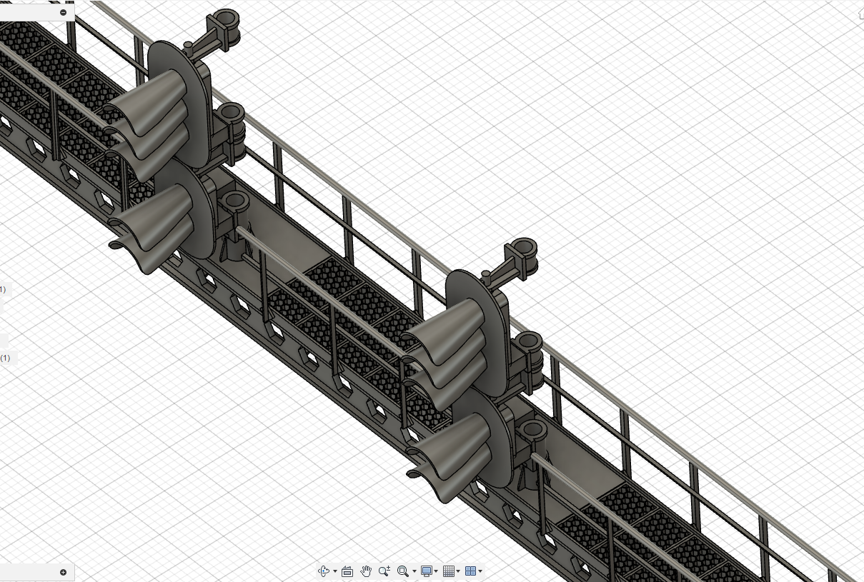Screen dimensions: 864x582
Task: Select the Pan hand tool
Action: [x=366, y=571]
